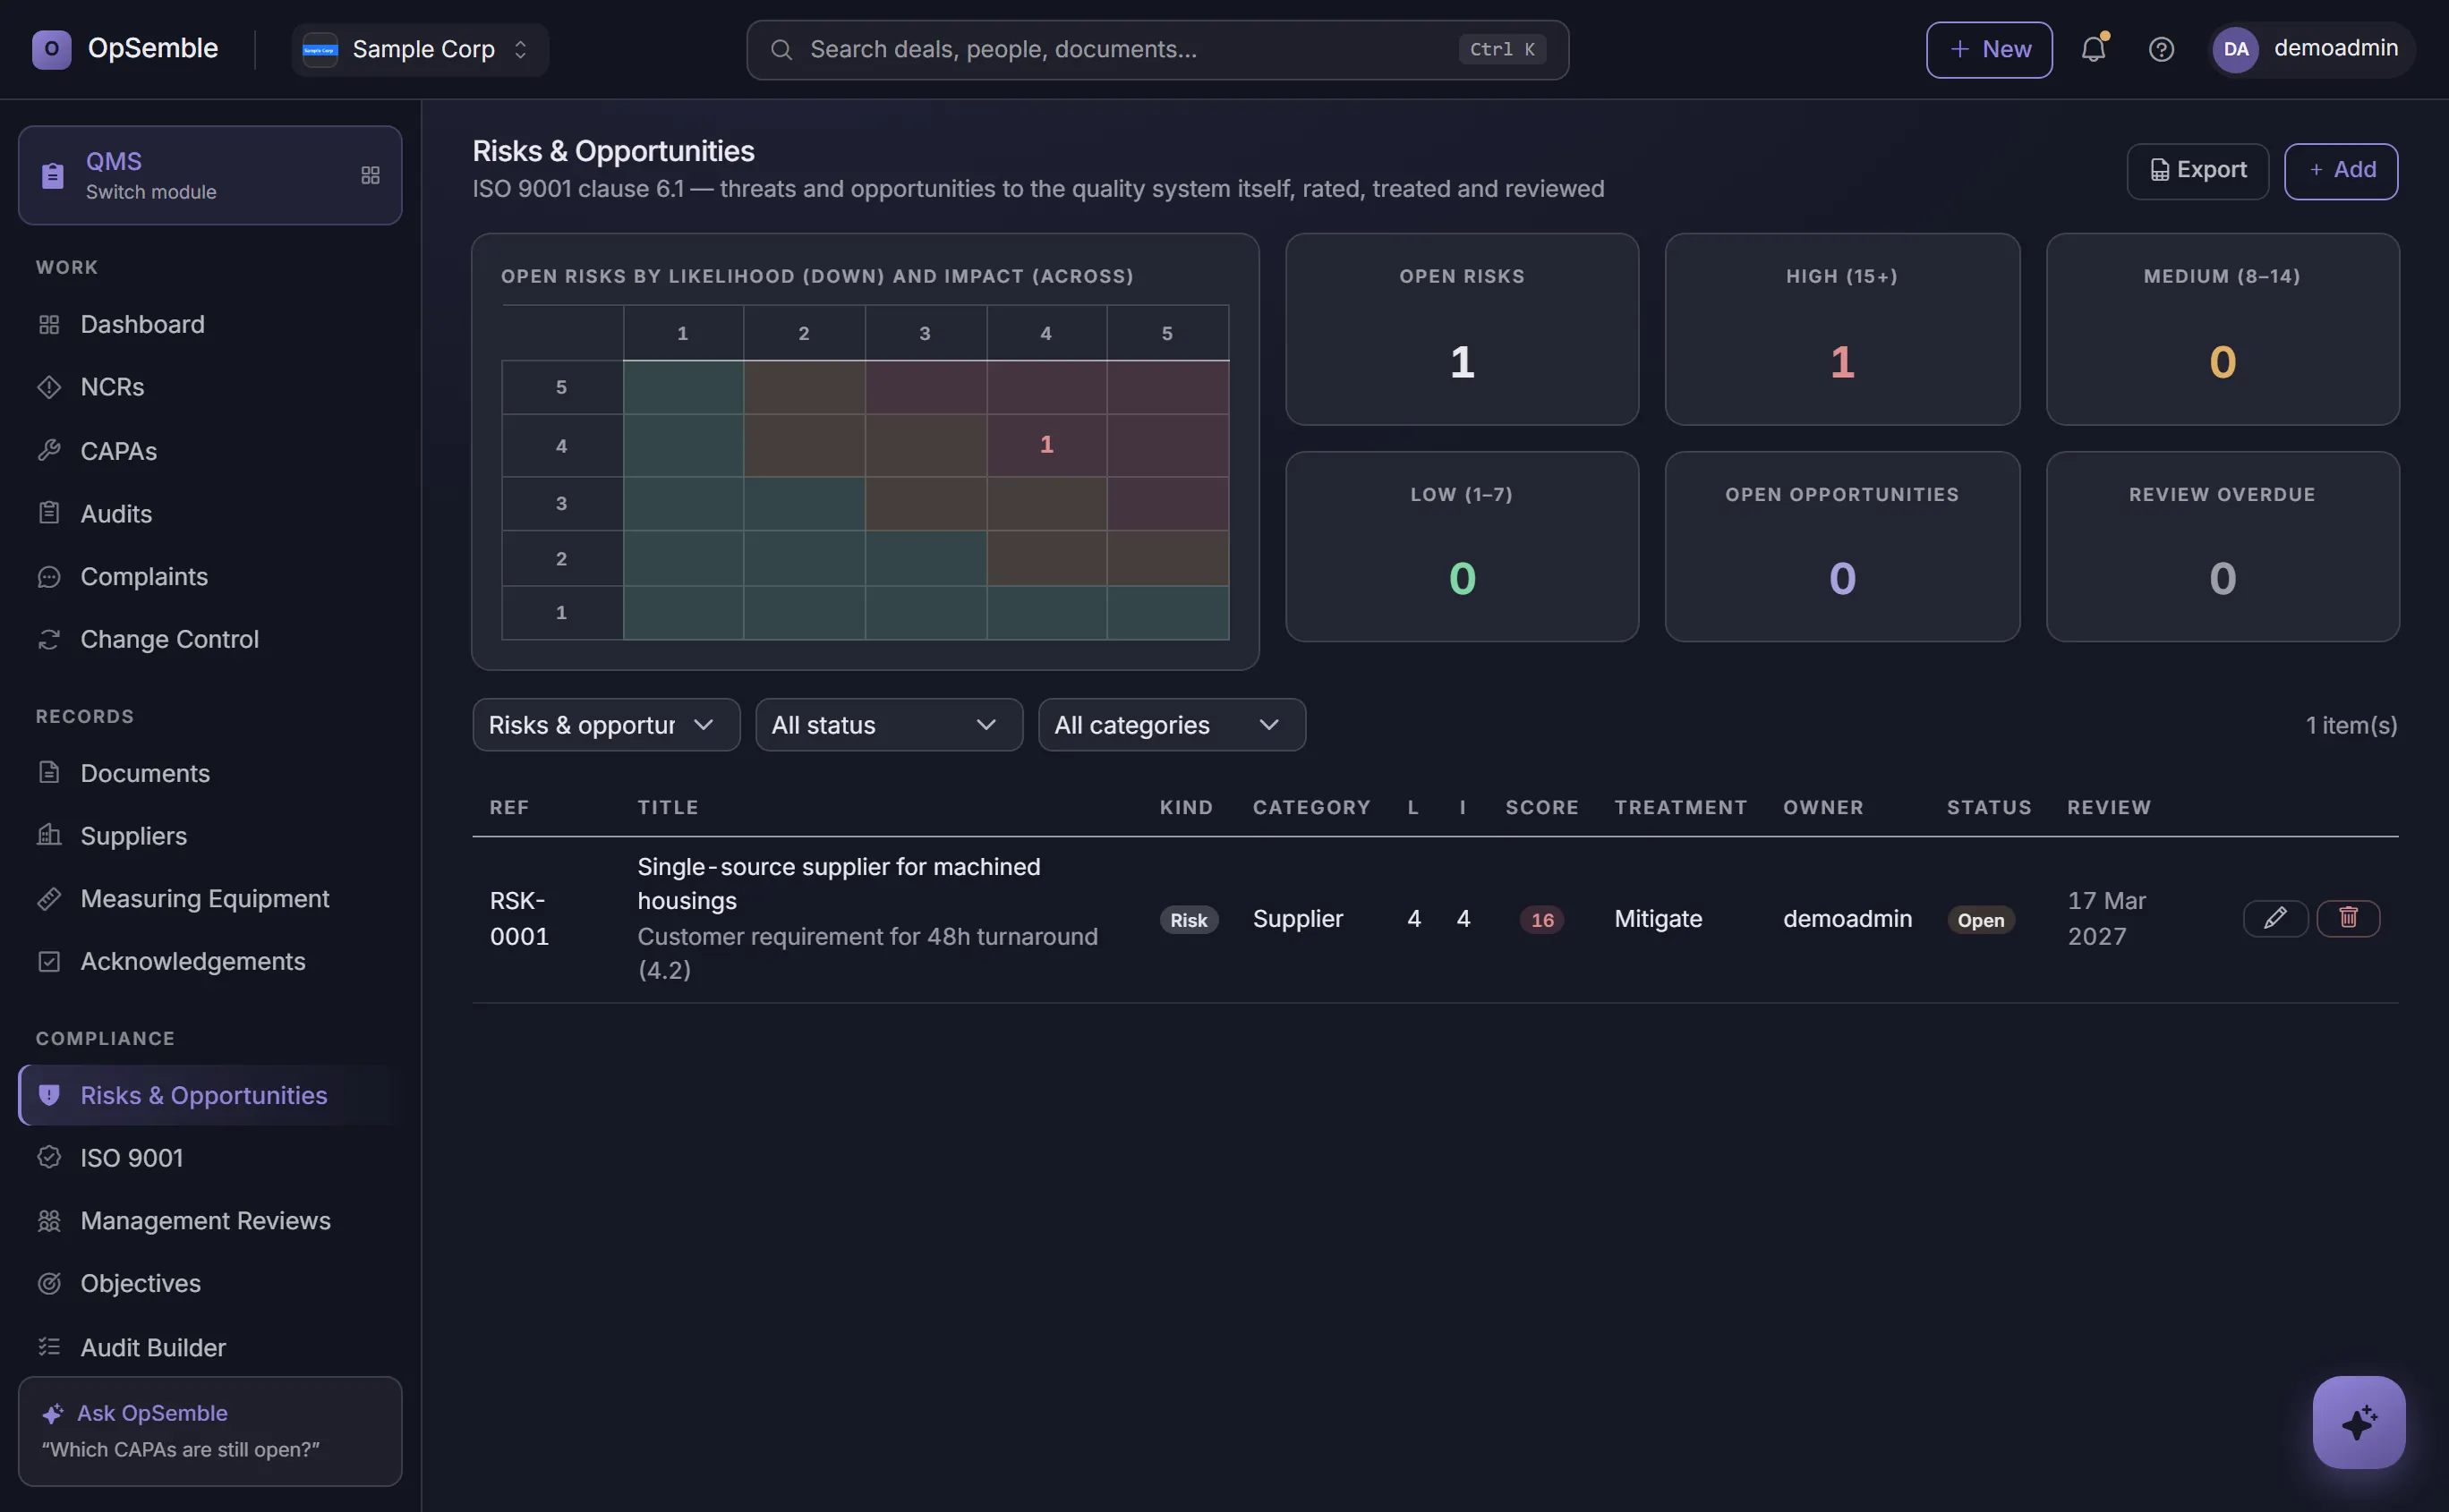
Task: Click the CAPAs wrench icon in sidebar
Action: (x=49, y=451)
